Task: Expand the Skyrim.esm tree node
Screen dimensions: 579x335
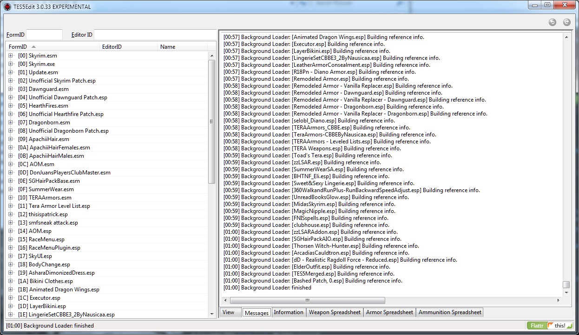Action: point(11,56)
